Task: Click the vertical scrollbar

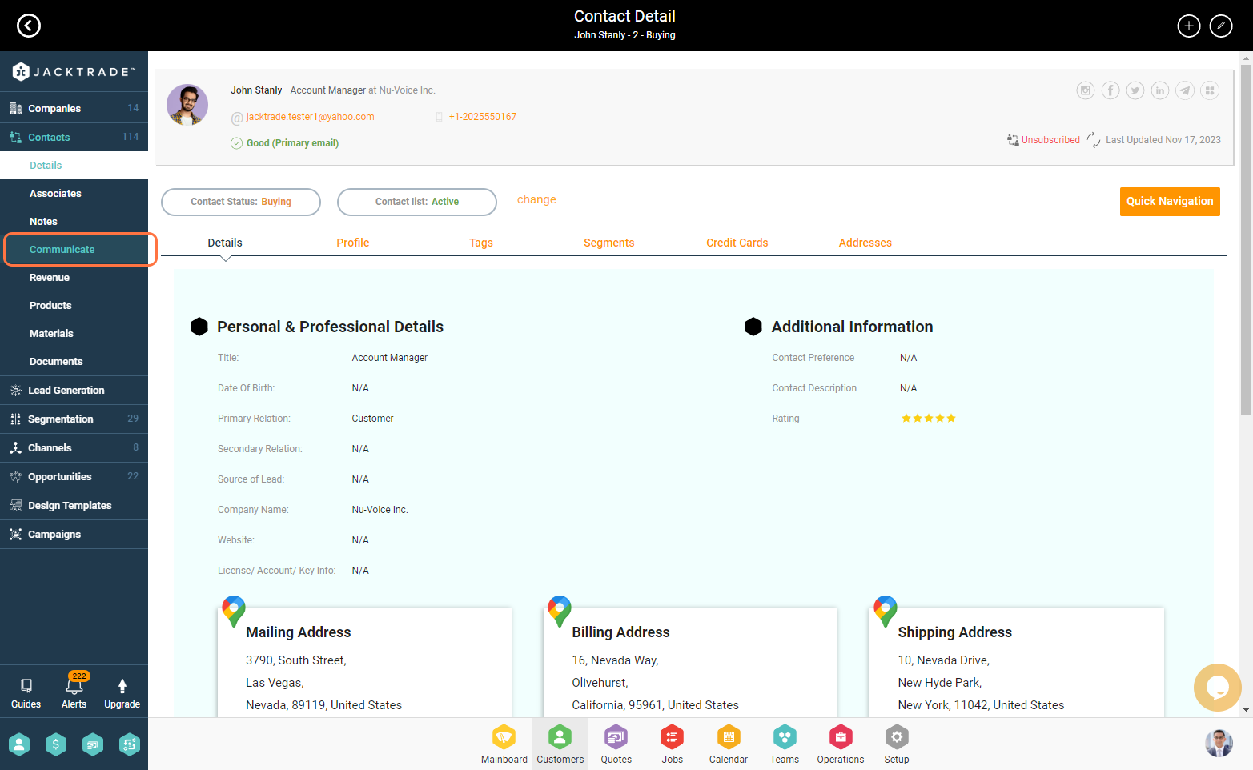Action: point(1246,240)
